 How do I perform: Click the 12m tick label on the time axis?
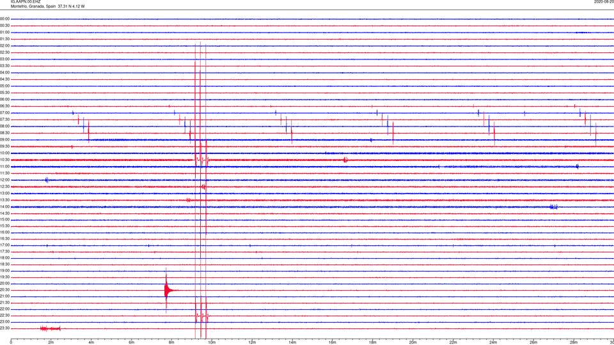pyautogui.click(x=252, y=342)
